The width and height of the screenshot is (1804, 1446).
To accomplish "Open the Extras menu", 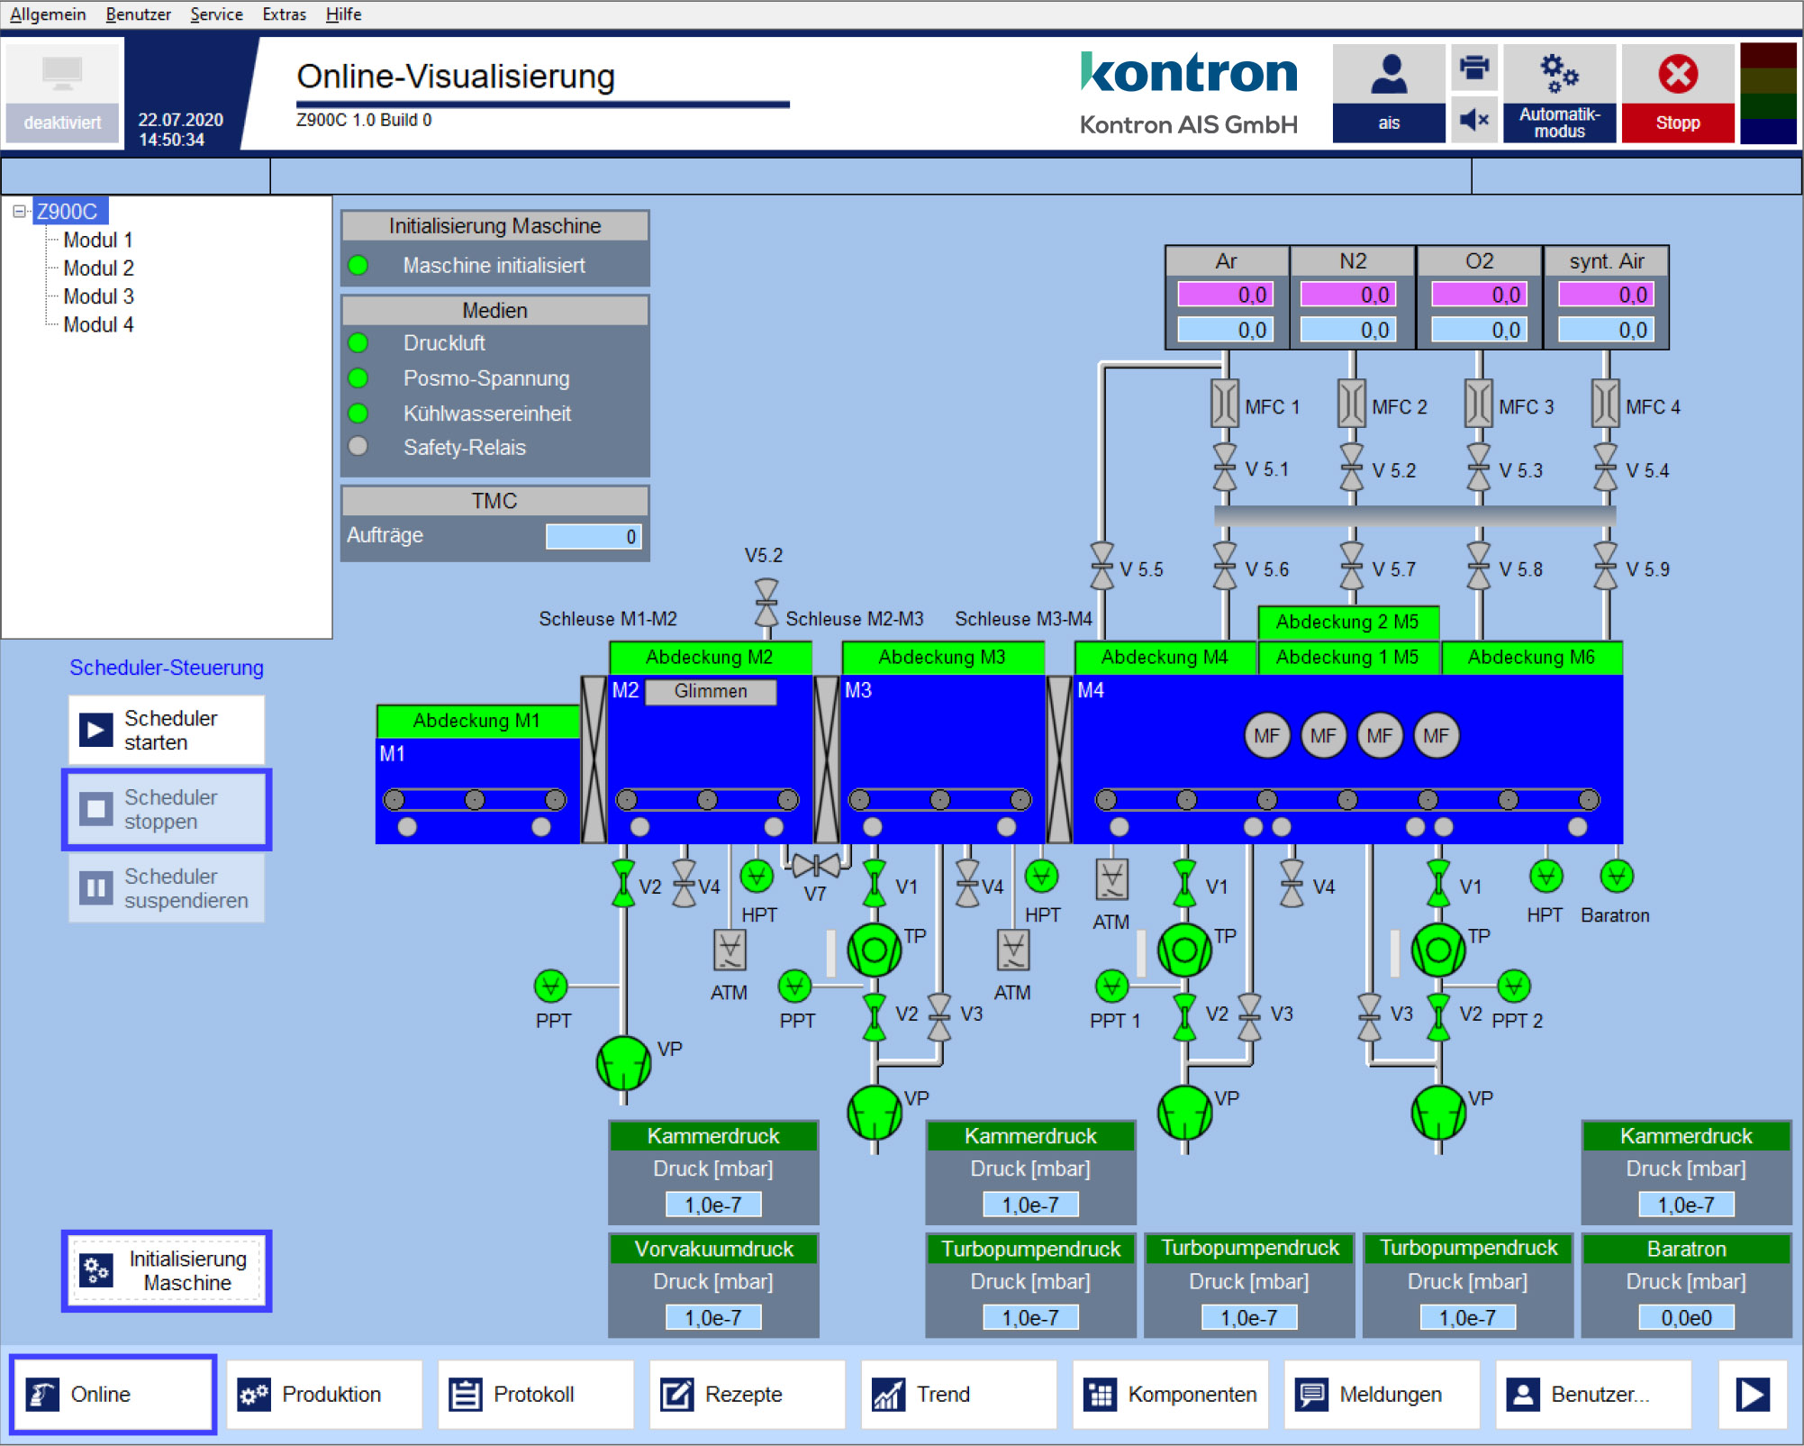I will coord(284,14).
